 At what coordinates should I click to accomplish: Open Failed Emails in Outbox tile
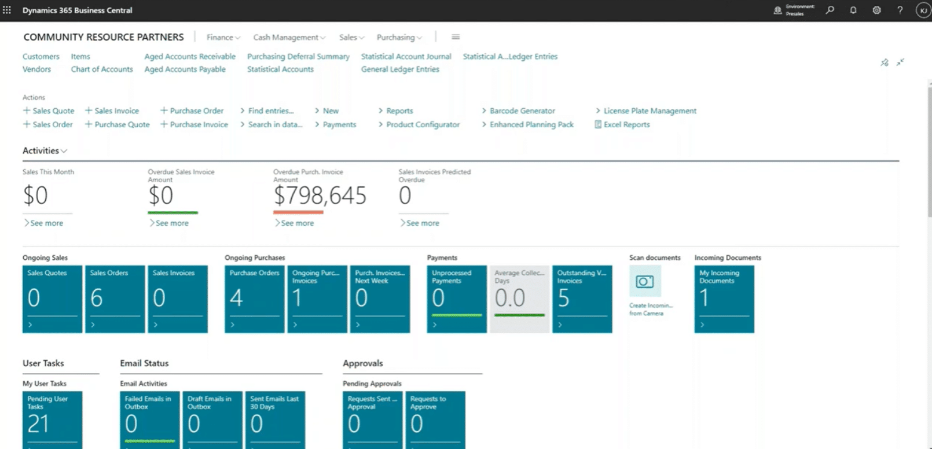(x=150, y=420)
